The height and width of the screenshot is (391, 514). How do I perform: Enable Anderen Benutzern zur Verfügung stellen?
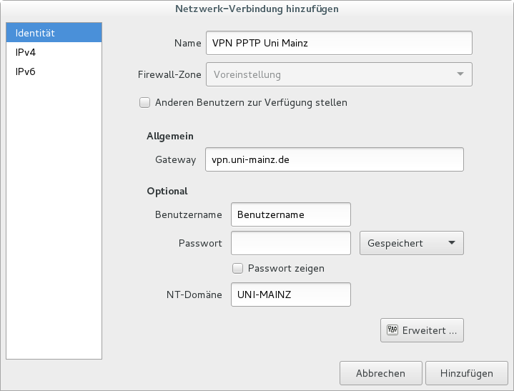tap(144, 103)
